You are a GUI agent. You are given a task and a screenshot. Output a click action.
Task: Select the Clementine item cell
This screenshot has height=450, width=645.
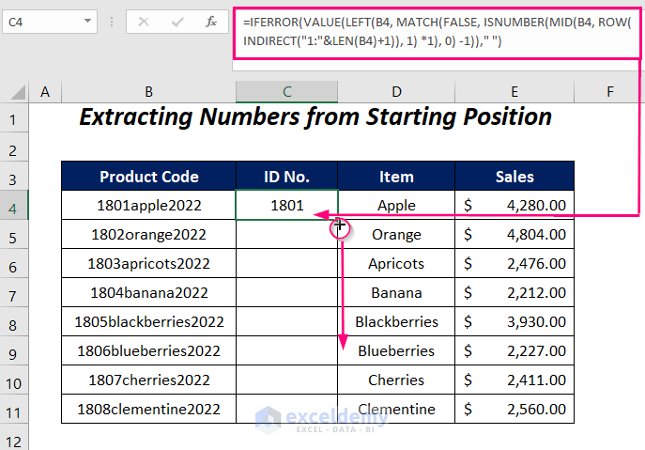click(x=396, y=409)
